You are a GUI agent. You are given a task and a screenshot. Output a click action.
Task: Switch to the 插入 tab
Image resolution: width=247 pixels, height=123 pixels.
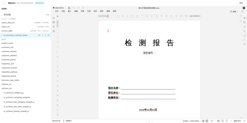coord(69,11)
